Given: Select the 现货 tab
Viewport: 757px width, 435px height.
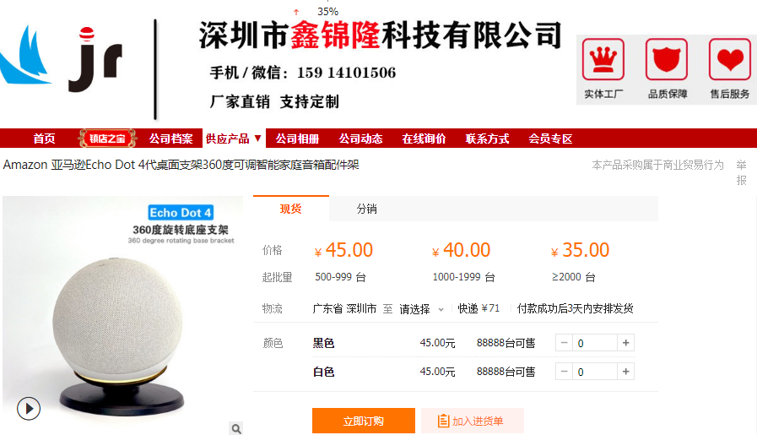Looking at the screenshot, I should pyautogui.click(x=290, y=209).
